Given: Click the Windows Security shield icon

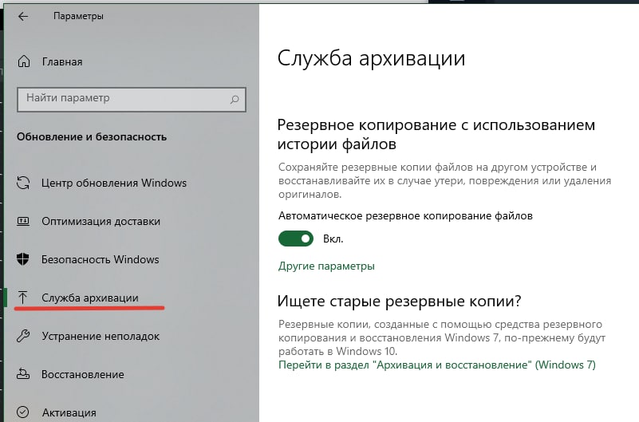Looking at the screenshot, I should pyautogui.click(x=23, y=259).
